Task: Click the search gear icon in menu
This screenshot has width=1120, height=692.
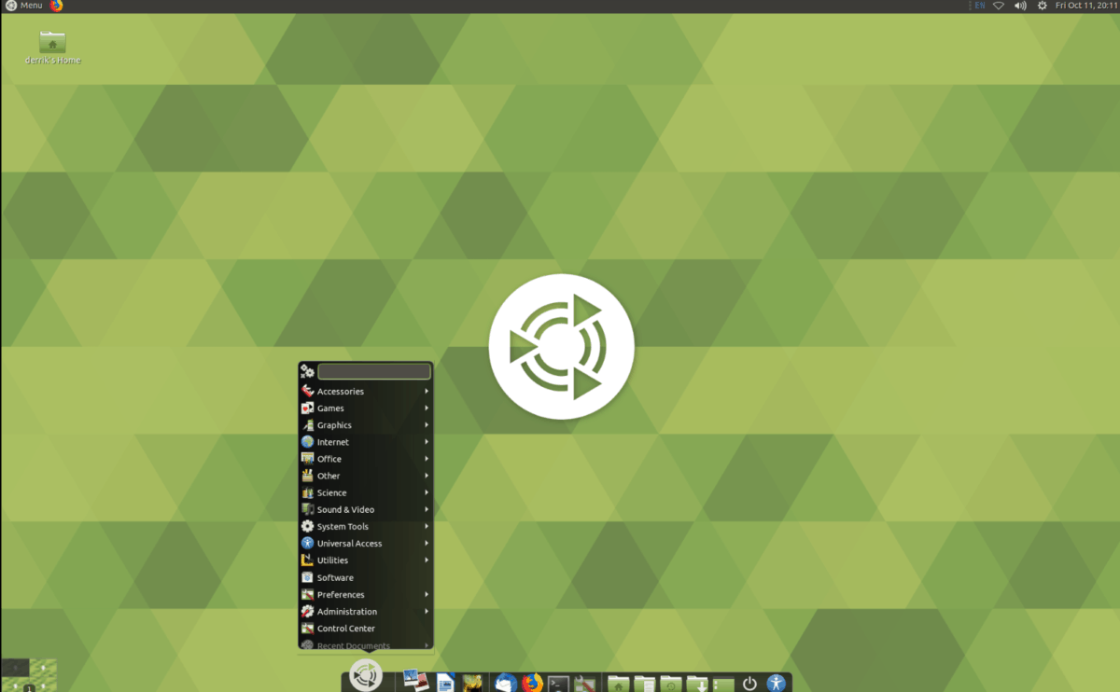Action: 307,371
